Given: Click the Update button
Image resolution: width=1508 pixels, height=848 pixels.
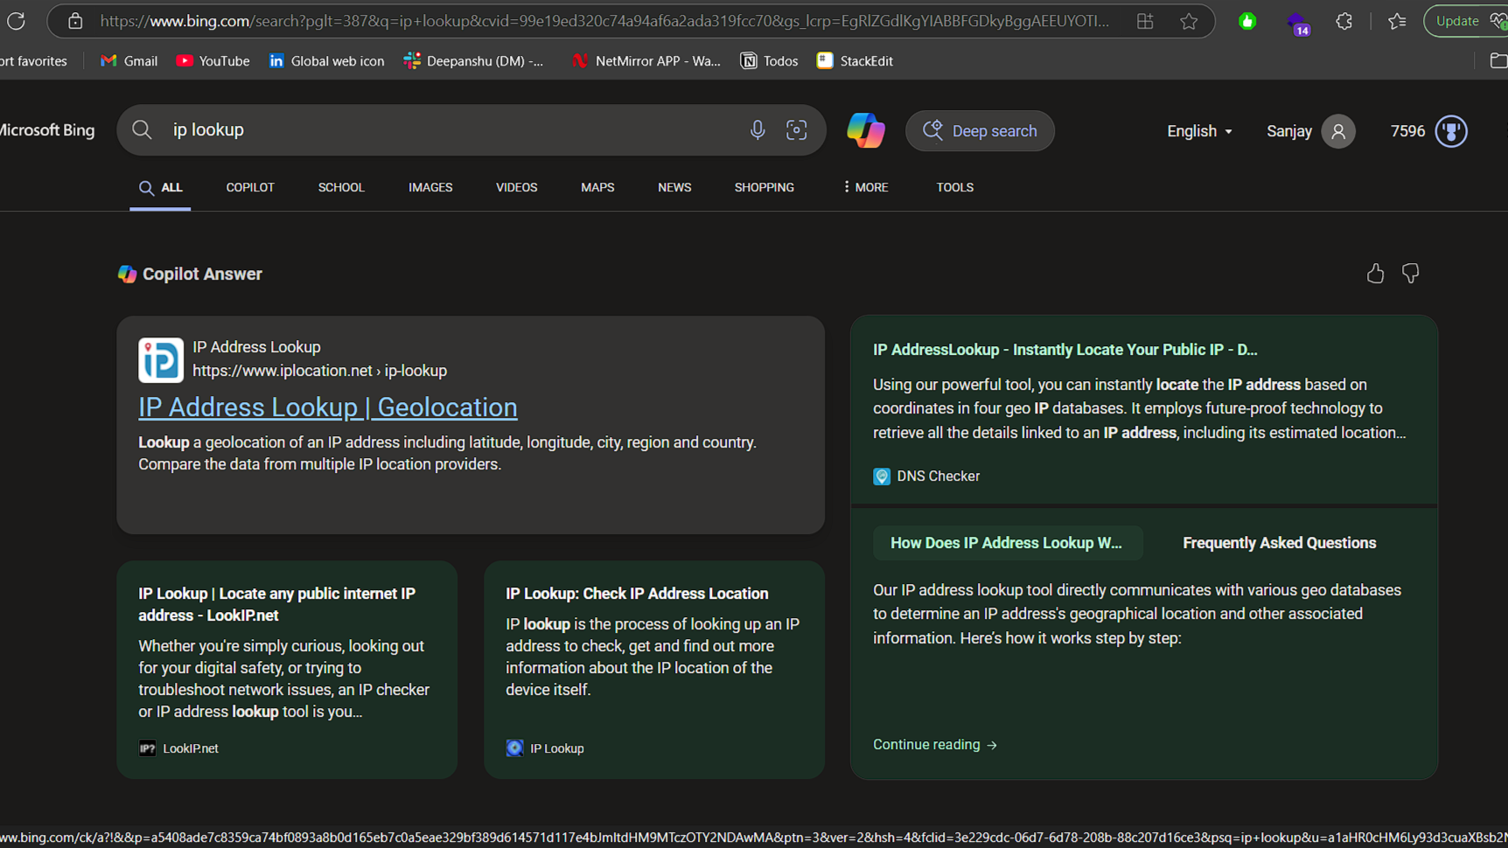Looking at the screenshot, I should click(1466, 21).
